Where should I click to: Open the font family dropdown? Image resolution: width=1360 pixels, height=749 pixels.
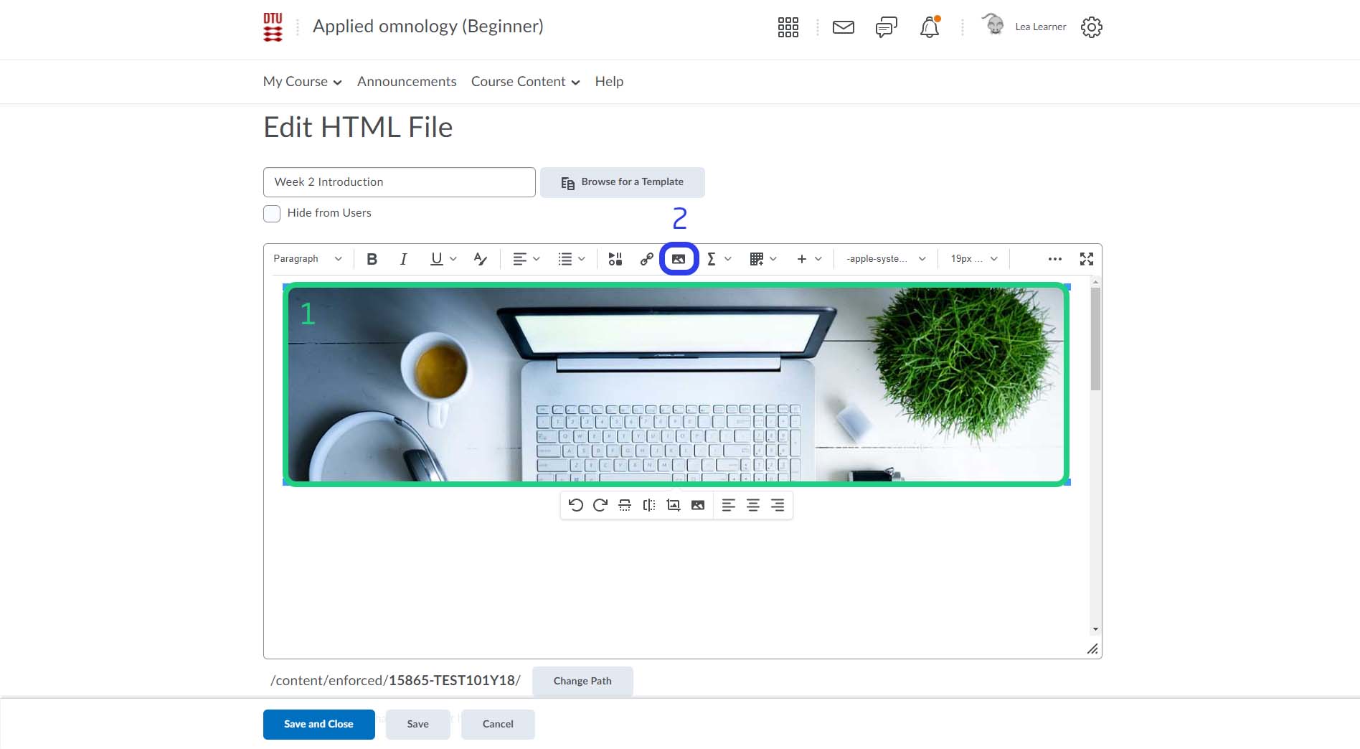[x=885, y=259]
